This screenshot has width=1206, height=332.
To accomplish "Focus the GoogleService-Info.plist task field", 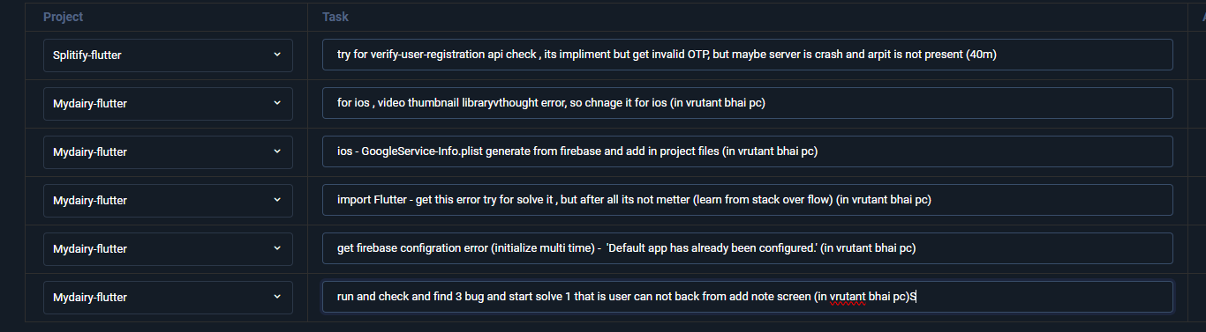I will [748, 151].
